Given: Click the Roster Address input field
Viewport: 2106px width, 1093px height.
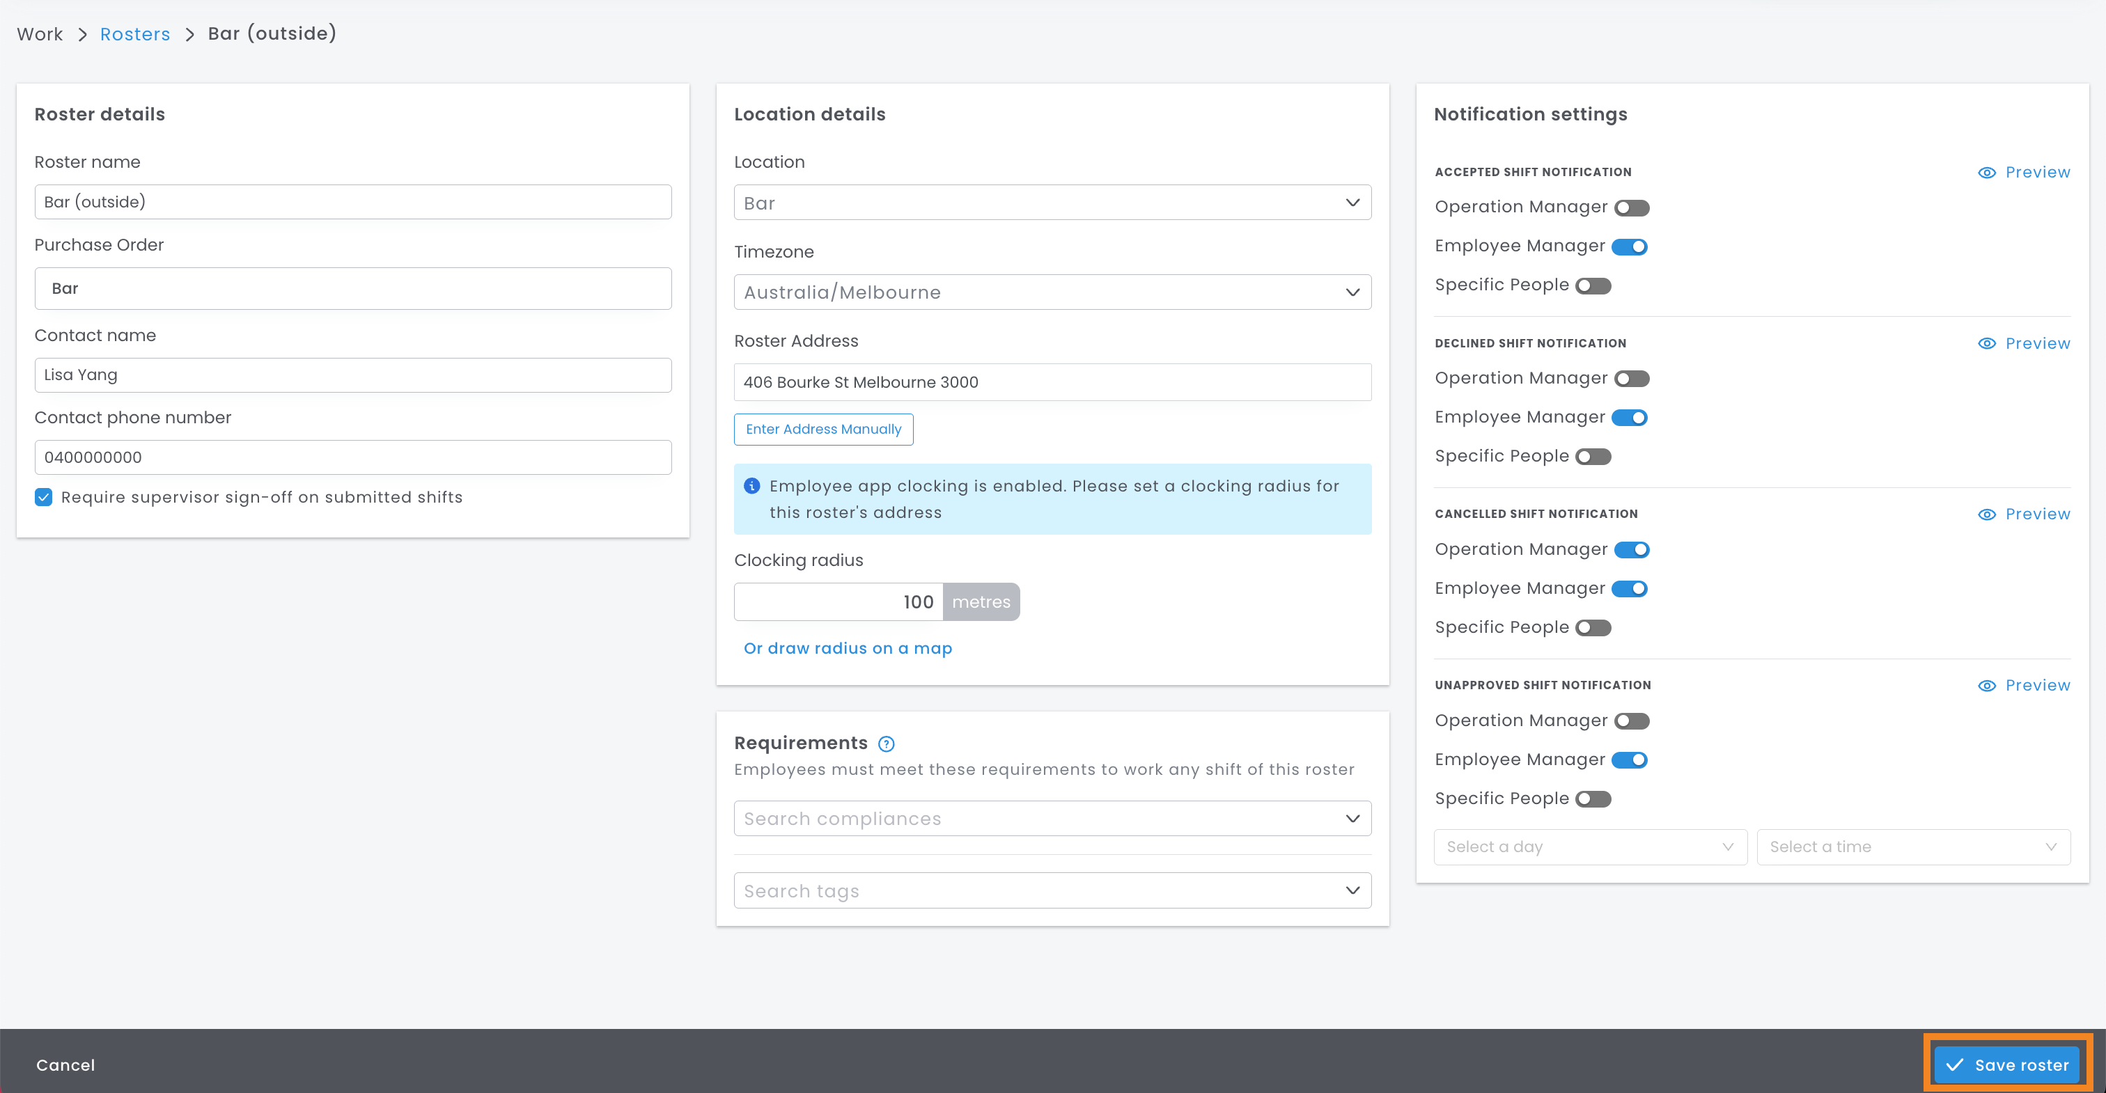Looking at the screenshot, I should (1052, 383).
